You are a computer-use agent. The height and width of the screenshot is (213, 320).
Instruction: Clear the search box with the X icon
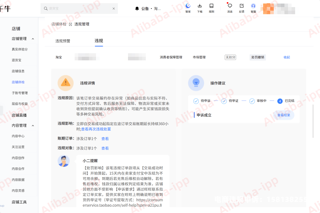(113, 9)
